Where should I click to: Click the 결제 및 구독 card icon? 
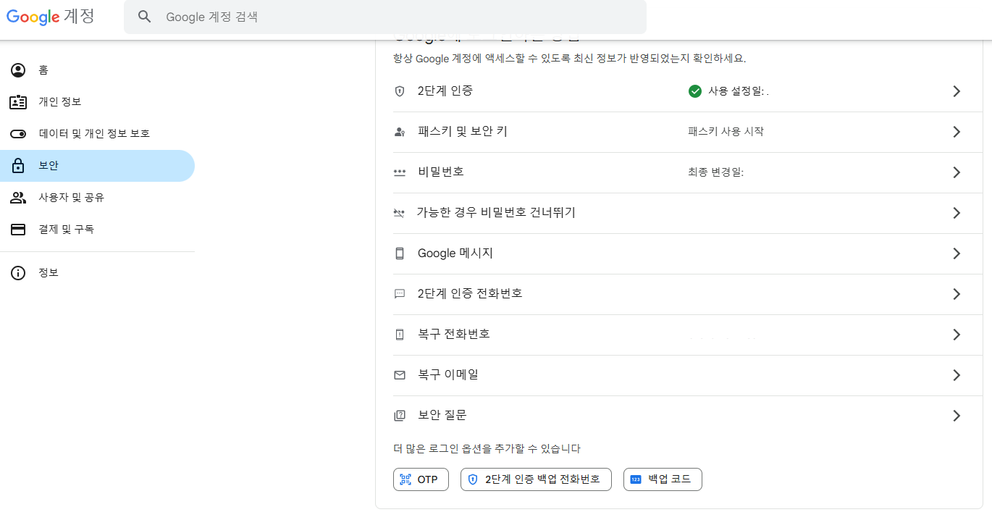click(18, 230)
